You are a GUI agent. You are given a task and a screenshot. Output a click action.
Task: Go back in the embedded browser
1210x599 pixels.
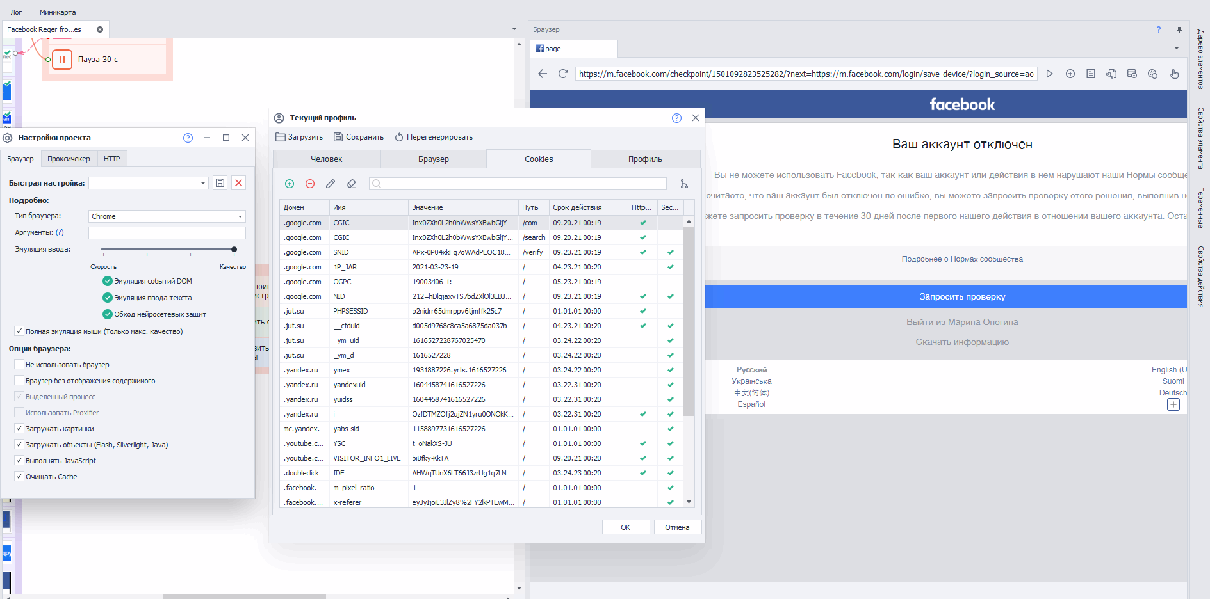click(x=543, y=74)
